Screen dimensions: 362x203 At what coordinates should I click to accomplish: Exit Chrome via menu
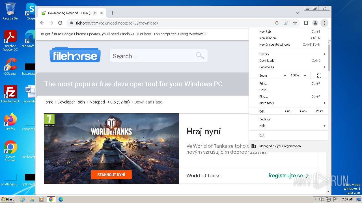point(288,135)
